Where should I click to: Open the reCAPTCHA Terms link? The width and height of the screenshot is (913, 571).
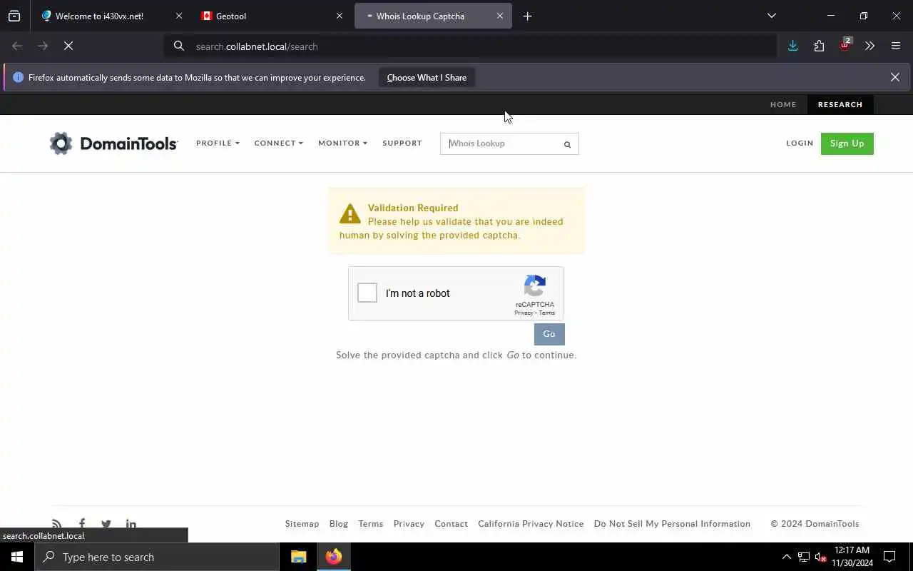pyautogui.click(x=547, y=313)
